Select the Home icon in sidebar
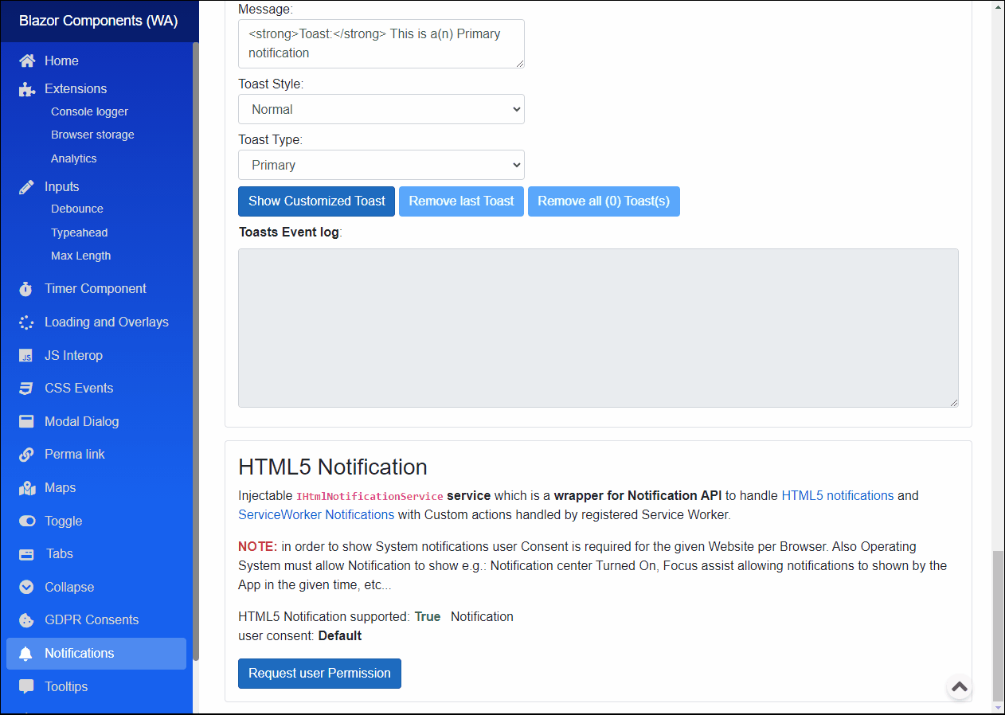 (x=27, y=61)
